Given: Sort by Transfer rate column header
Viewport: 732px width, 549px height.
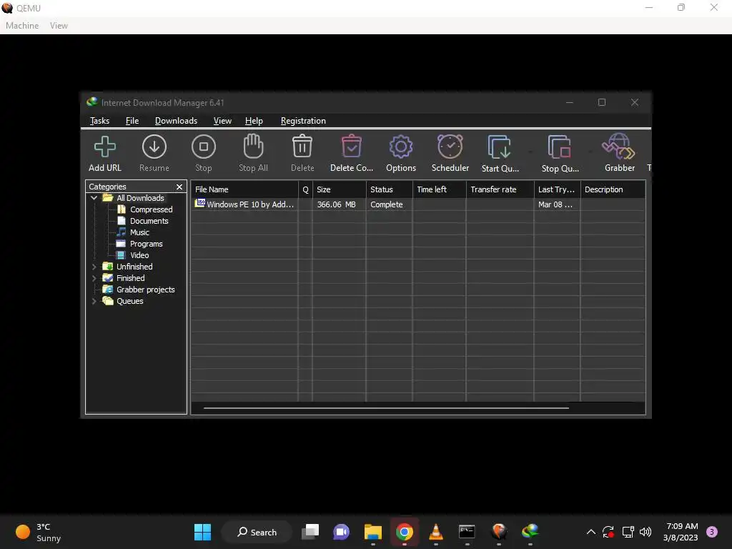Looking at the screenshot, I should click(500, 189).
